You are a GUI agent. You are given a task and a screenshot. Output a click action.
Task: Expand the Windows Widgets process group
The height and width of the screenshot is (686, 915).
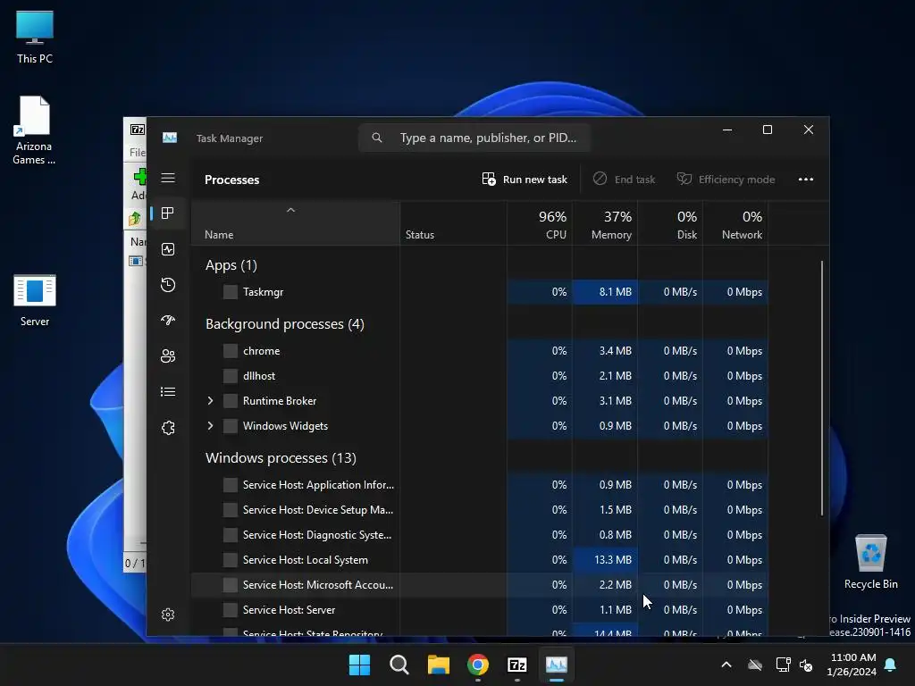coord(210,426)
